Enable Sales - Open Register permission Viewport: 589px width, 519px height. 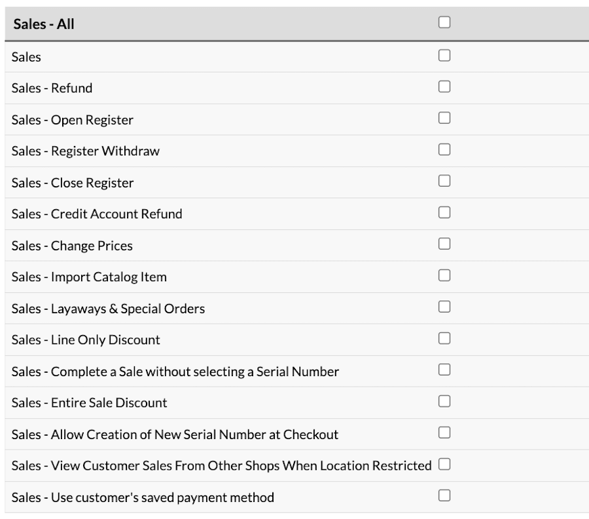tap(444, 118)
